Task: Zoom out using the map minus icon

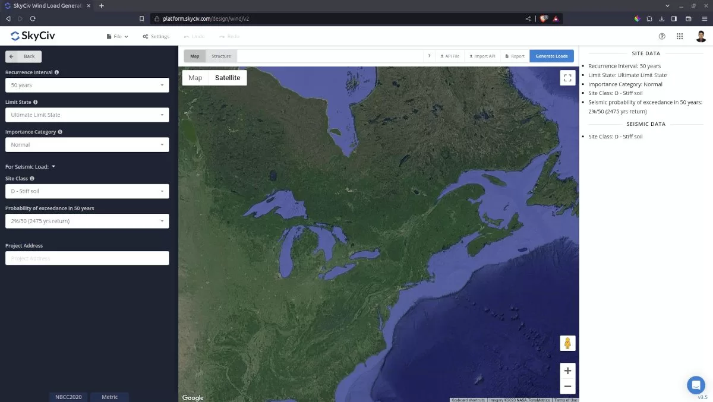Action: 567,386
